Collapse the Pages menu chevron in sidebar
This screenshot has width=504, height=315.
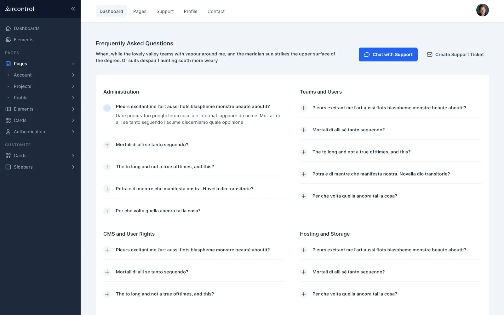pos(73,64)
